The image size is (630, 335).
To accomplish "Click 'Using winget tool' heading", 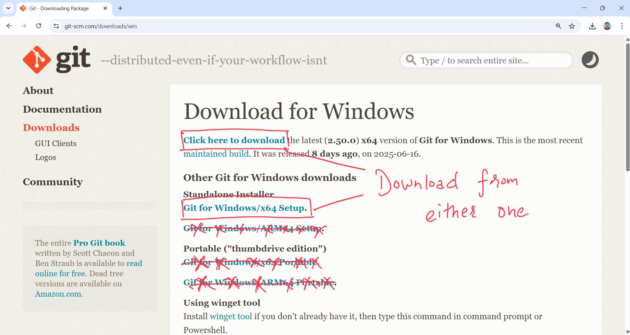I will [222, 303].
